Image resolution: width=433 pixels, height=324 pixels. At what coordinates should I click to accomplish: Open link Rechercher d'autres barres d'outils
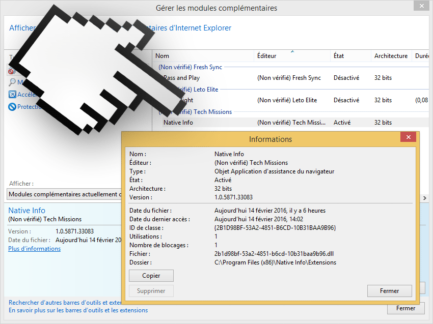pos(65,303)
